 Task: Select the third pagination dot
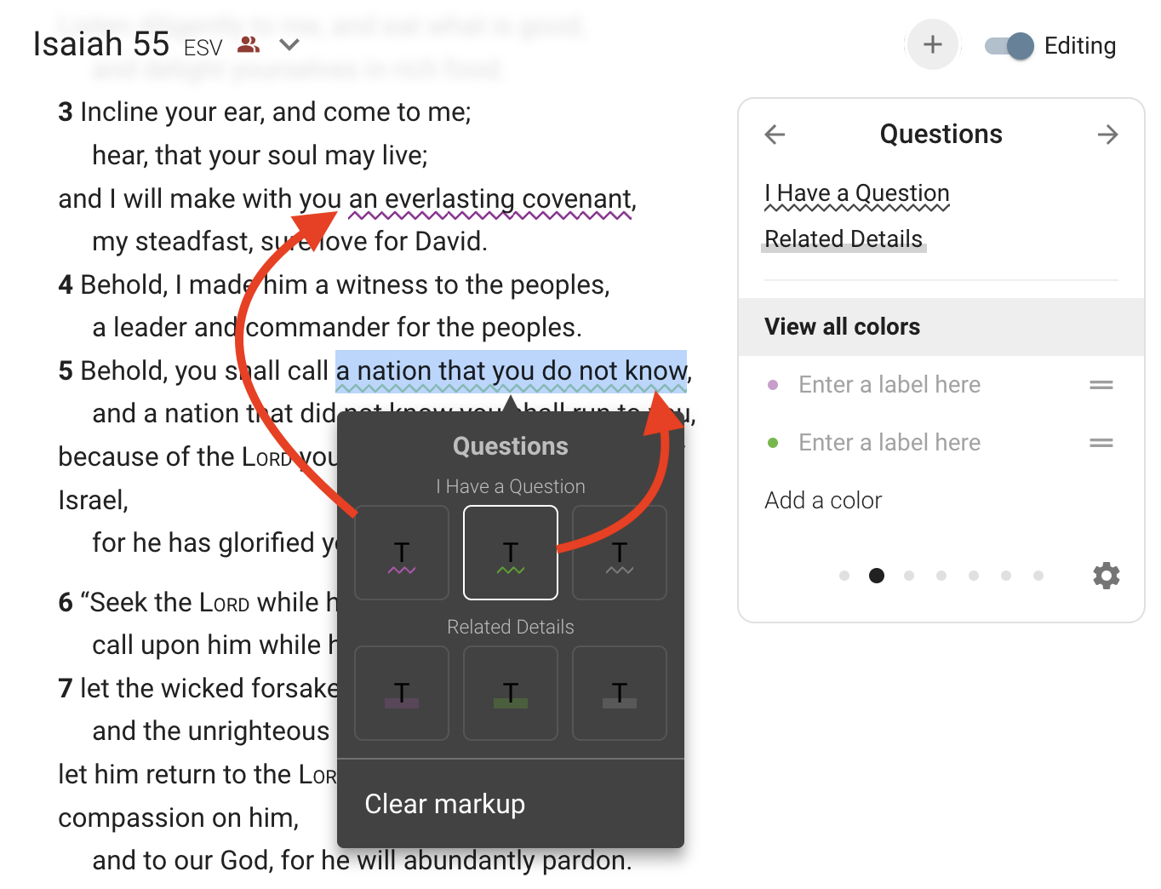coord(909,576)
